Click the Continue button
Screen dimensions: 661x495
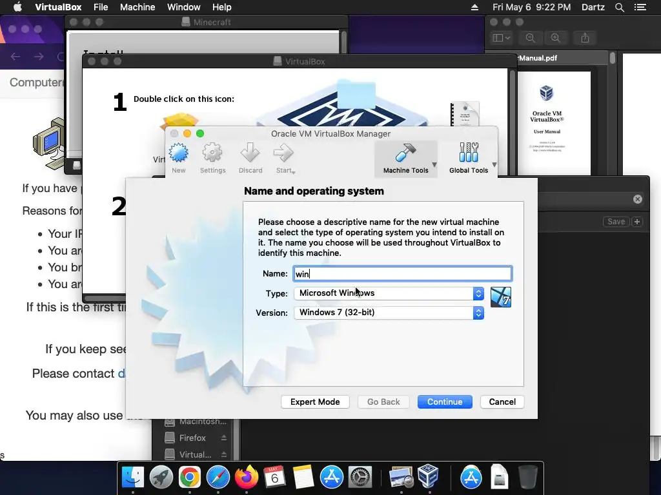(445, 402)
